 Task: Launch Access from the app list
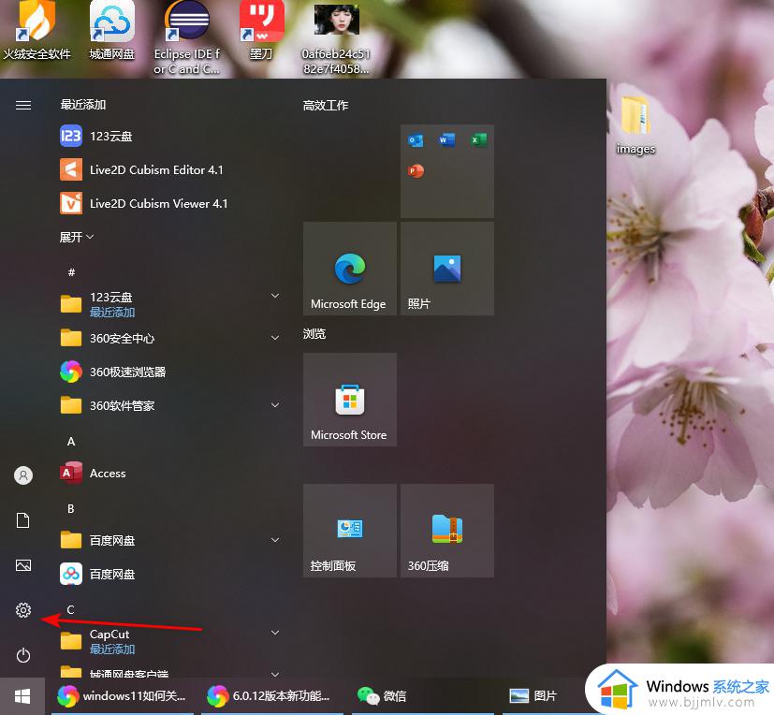coord(169,473)
